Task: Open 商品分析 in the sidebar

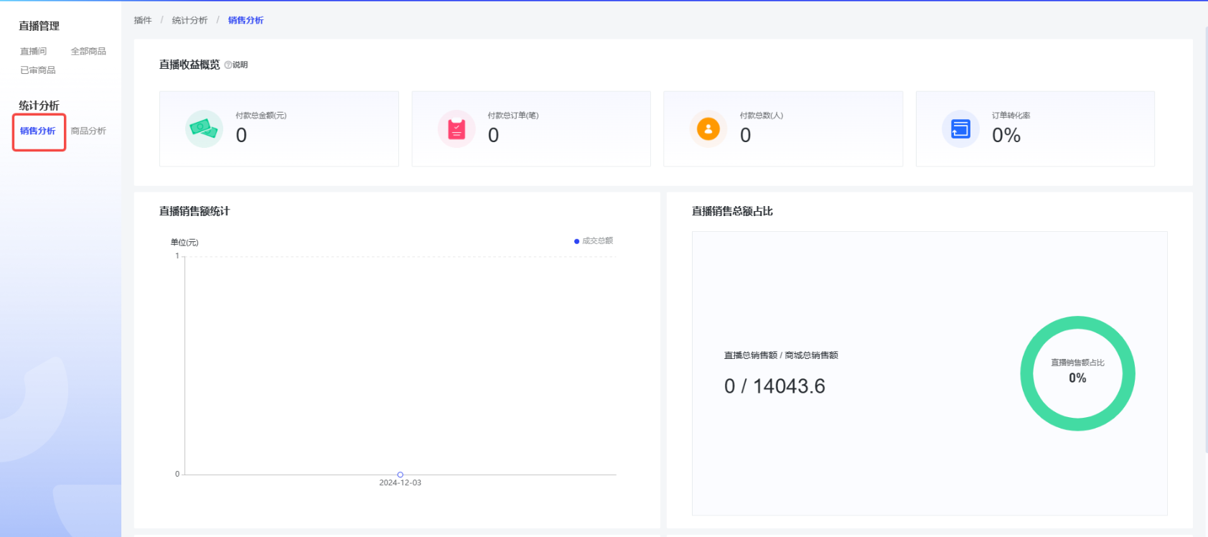Action: point(88,131)
